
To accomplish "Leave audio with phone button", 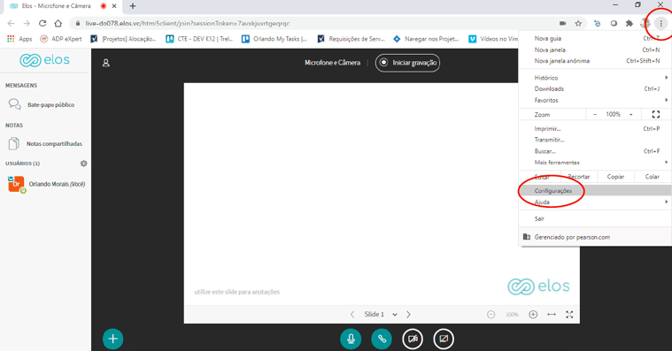I will click(x=382, y=339).
